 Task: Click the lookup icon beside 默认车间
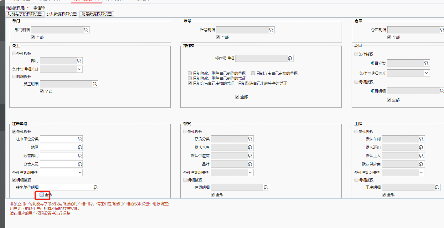coord(422,139)
